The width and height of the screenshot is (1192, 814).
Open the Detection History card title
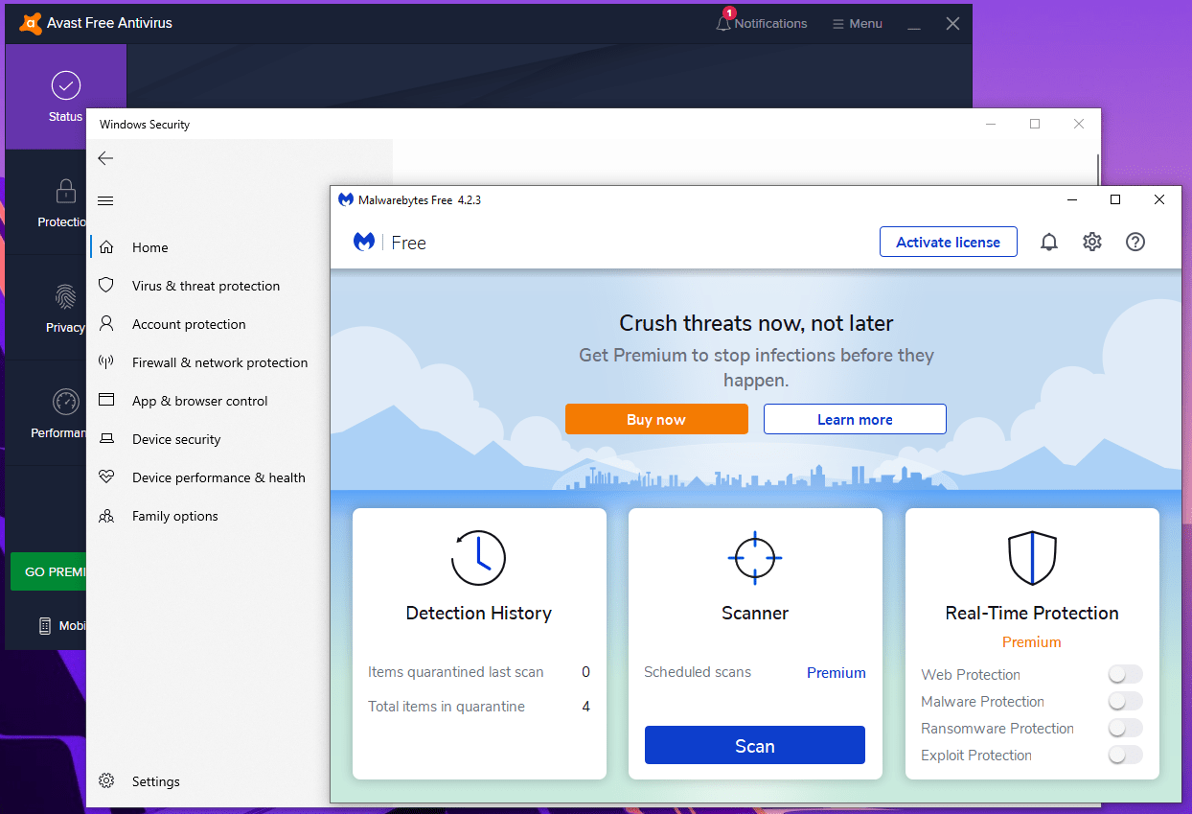pos(479,614)
